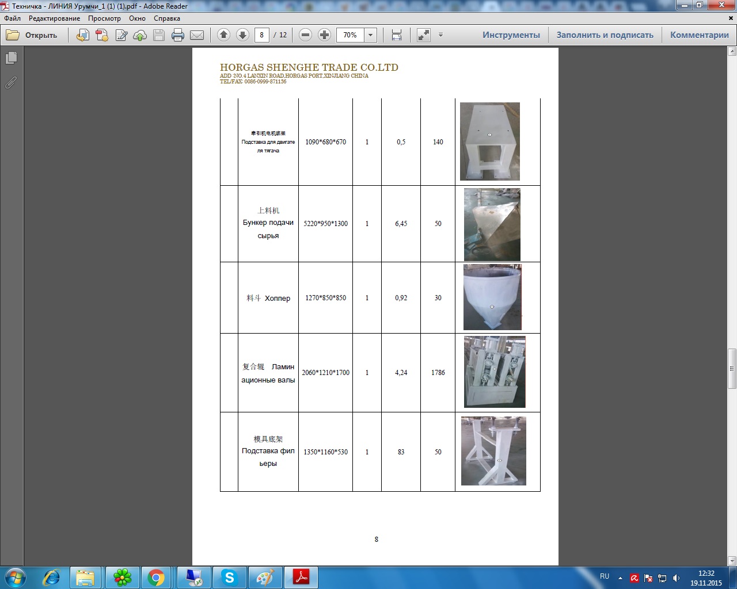The image size is (737, 589).
Task: Open Paint palette icon on taskbar
Action: pyautogui.click(x=265, y=577)
